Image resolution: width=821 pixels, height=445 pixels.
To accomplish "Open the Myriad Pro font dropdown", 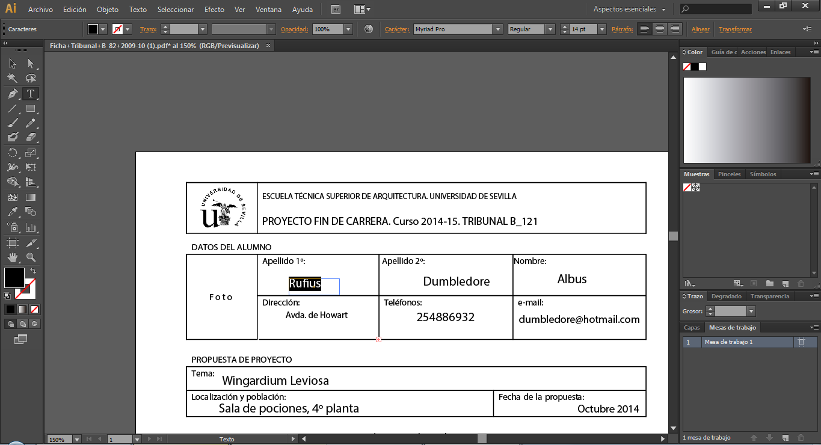I will coord(497,29).
